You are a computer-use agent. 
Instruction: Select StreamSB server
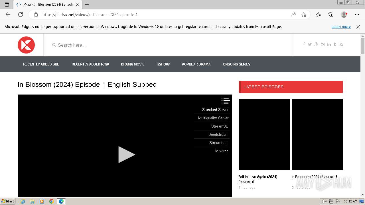pos(220,126)
